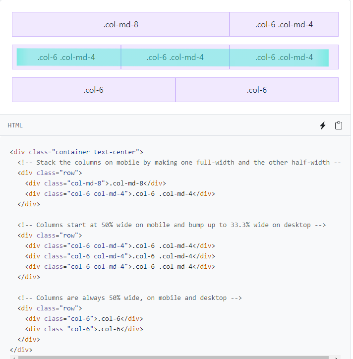This screenshot has width=353, height=359.
Task: Click the top-right .col-6 .col-md-4 cell
Action: (284, 24)
